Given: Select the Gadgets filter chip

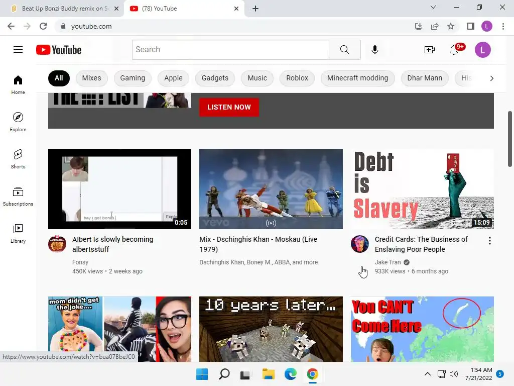Looking at the screenshot, I should point(215,78).
